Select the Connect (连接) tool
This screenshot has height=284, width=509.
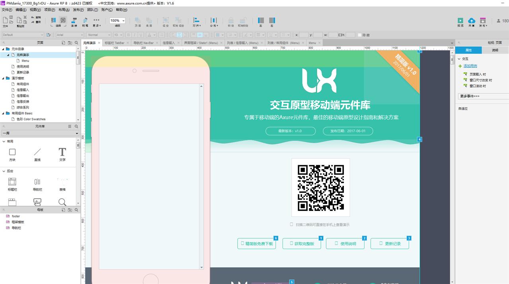pos(74,21)
